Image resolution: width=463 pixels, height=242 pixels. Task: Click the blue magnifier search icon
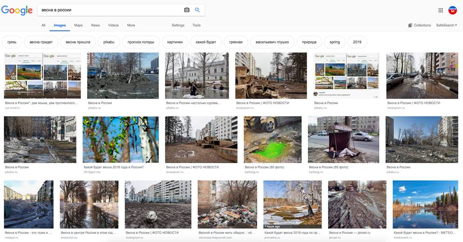click(197, 10)
